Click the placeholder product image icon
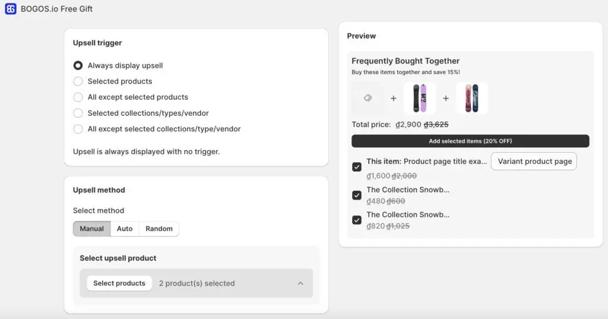Image resolution: width=608 pixels, height=319 pixels. [367, 98]
